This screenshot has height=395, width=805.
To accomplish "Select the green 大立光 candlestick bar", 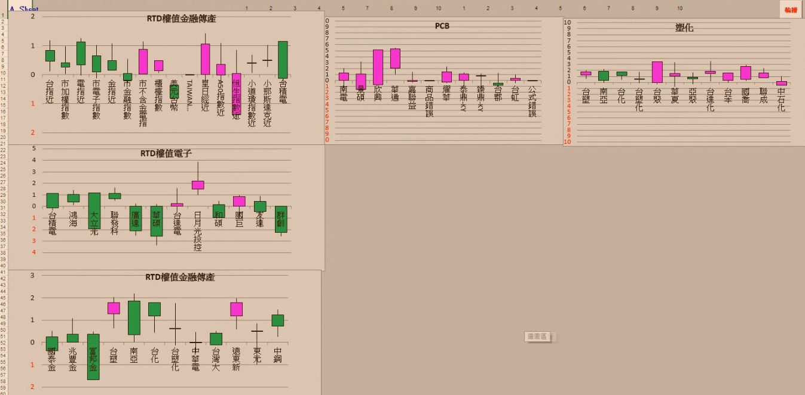I will point(94,211).
